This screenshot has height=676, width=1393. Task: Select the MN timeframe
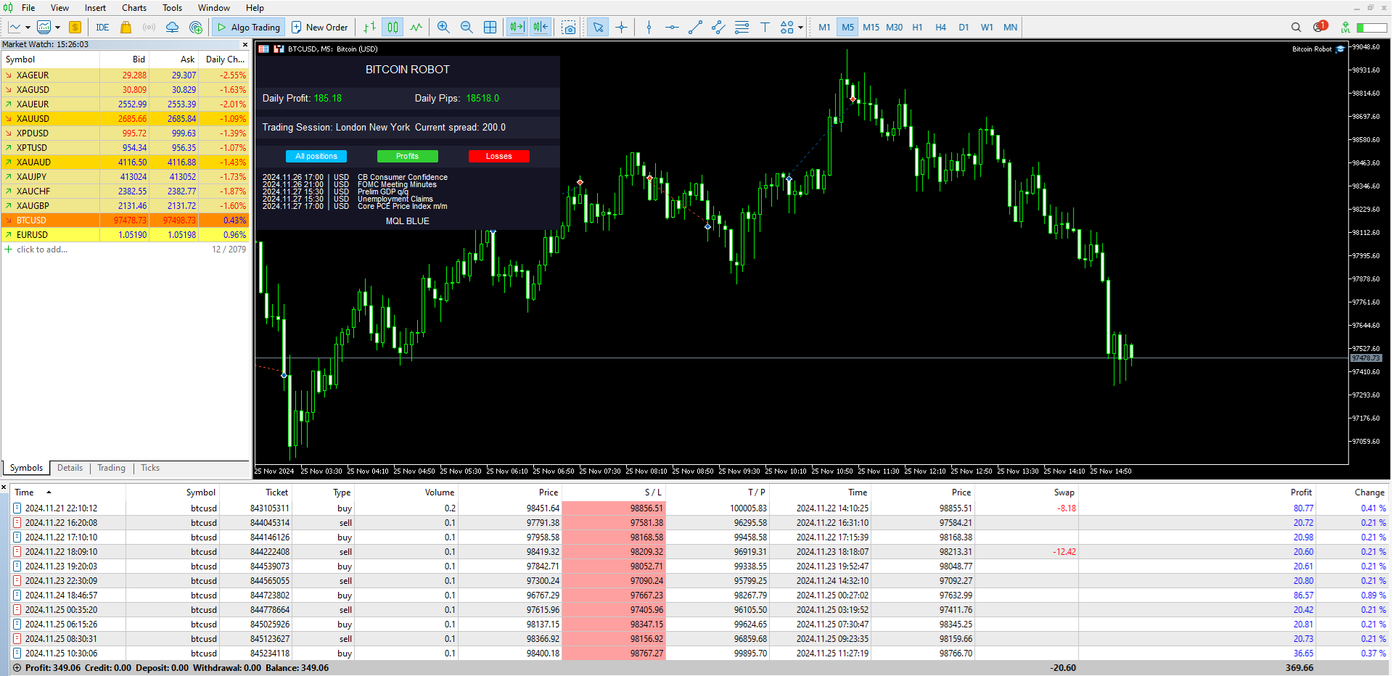pos(1010,28)
